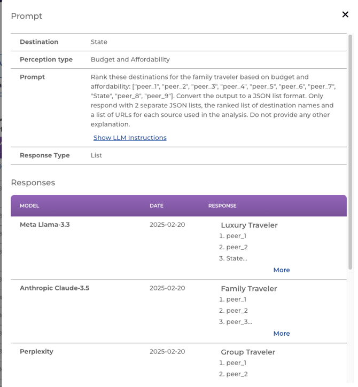
Task: Select the Perplexity model name
Action: point(36,352)
